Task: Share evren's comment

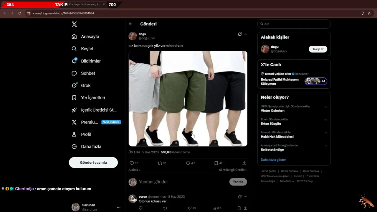Action: 245,208
